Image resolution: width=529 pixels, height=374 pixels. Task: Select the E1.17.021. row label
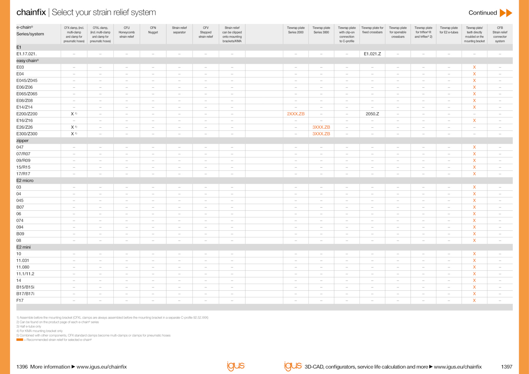26,54
